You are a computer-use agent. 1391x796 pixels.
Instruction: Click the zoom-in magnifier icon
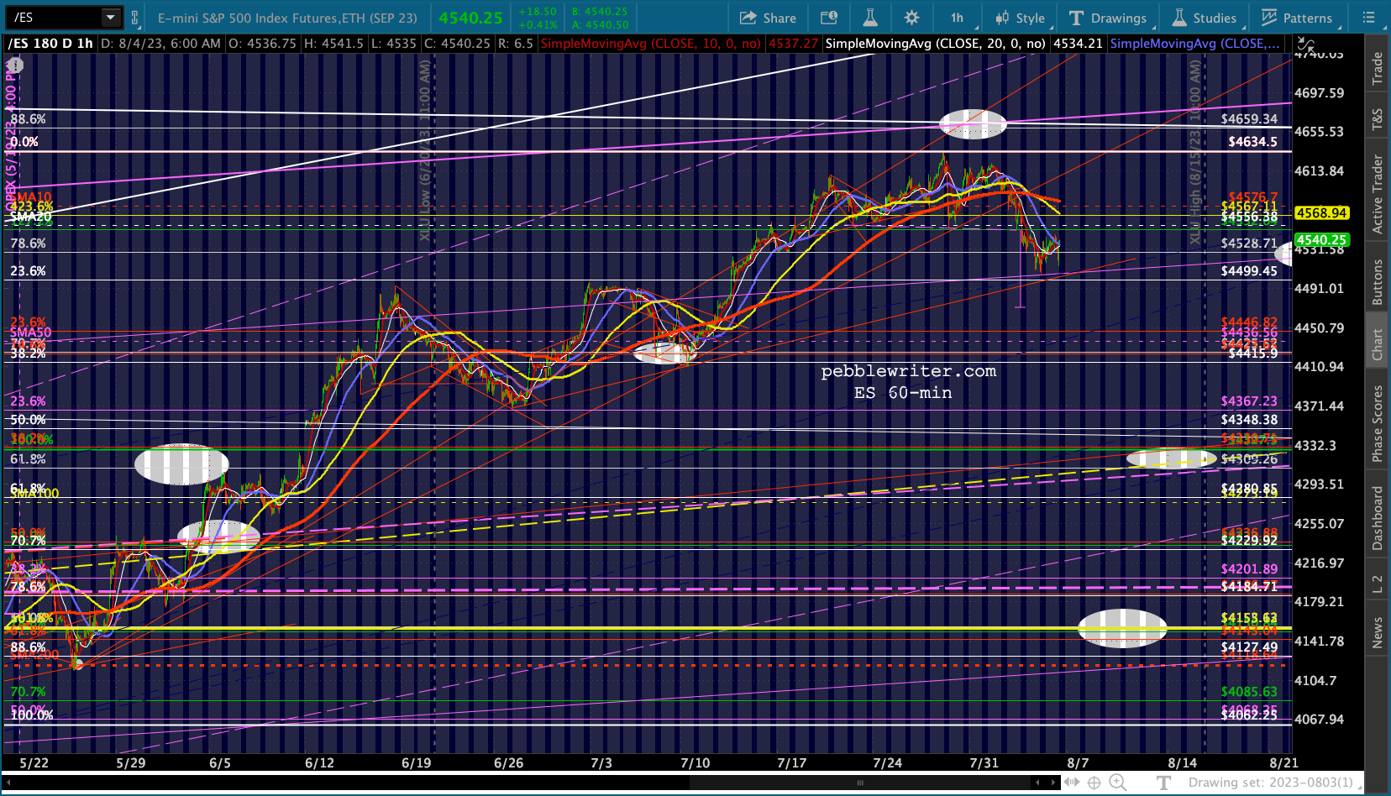click(1118, 783)
